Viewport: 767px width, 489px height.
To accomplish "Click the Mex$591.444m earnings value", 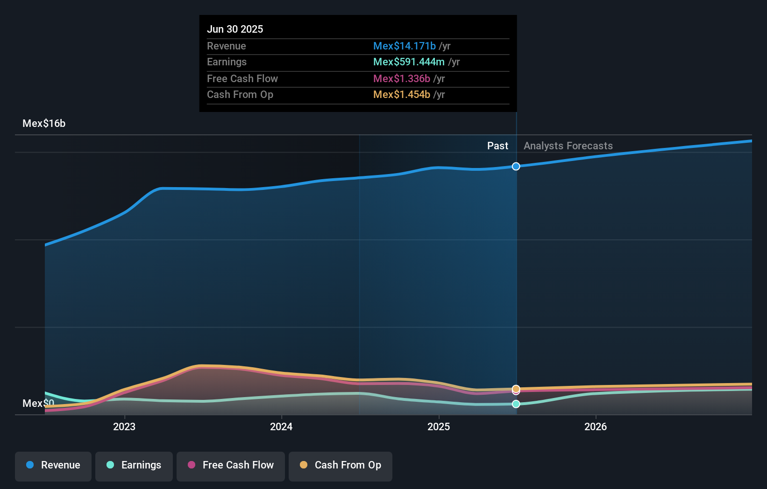I will point(409,62).
